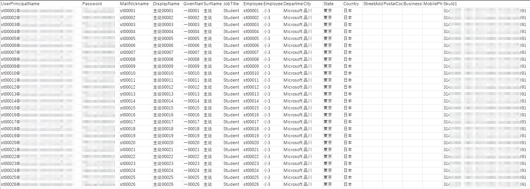Select the Password column header

(x=100, y=4)
